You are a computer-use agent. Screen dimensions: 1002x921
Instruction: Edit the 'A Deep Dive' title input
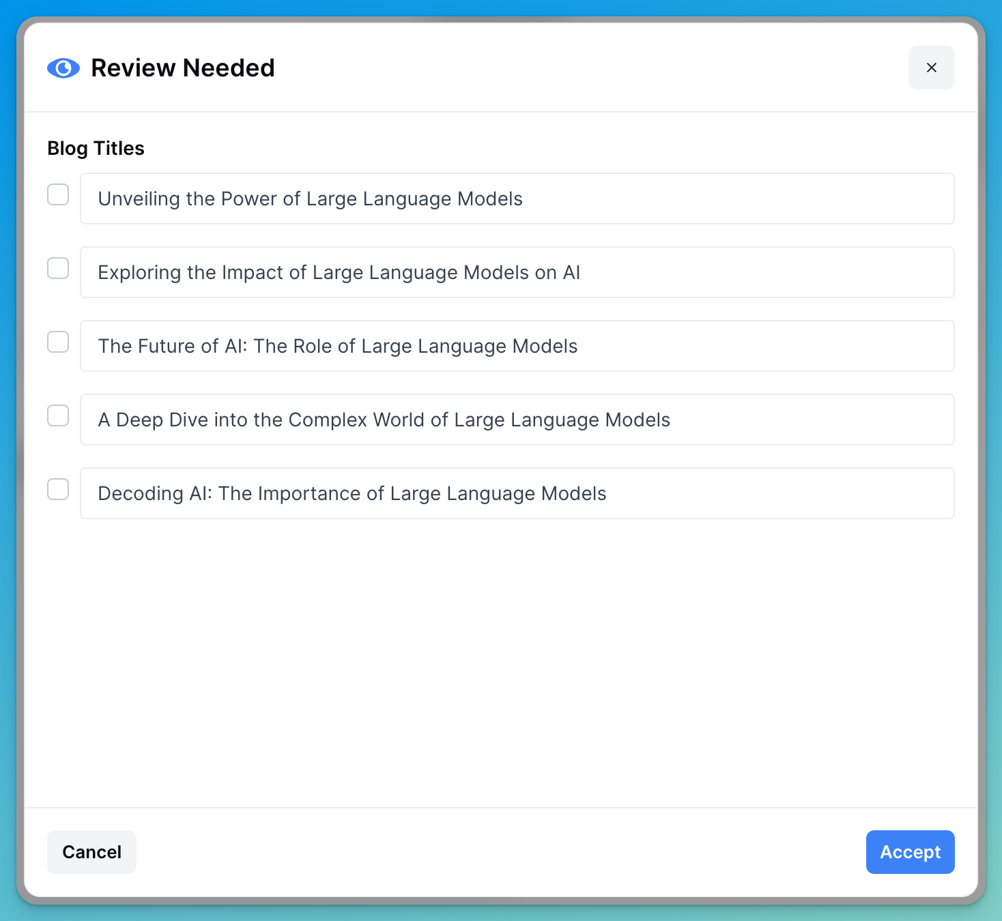point(516,420)
